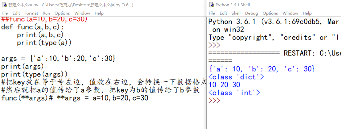Open the Run menu
The image size is (341, 129).
pyautogui.click(x=46, y=13)
